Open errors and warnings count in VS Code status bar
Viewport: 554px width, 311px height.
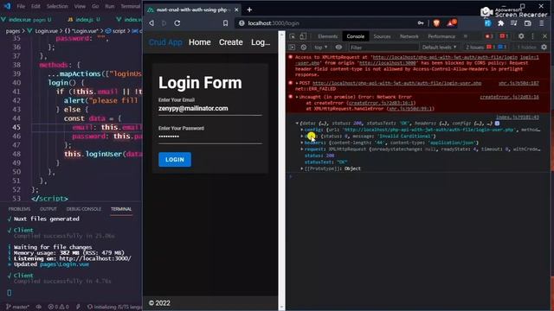click(x=58, y=307)
